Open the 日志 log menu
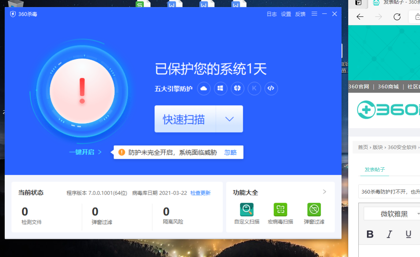Viewport: 420px width, 257px height. click(271, 14)
